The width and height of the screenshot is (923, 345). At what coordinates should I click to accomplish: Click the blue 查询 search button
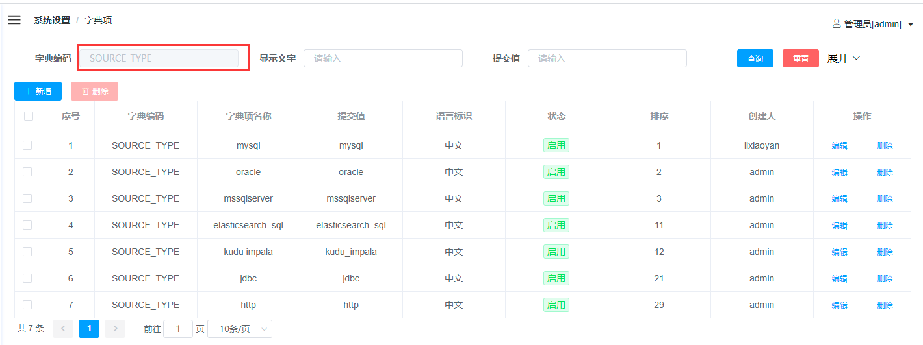pyautogui.click(x=755, y=58)
